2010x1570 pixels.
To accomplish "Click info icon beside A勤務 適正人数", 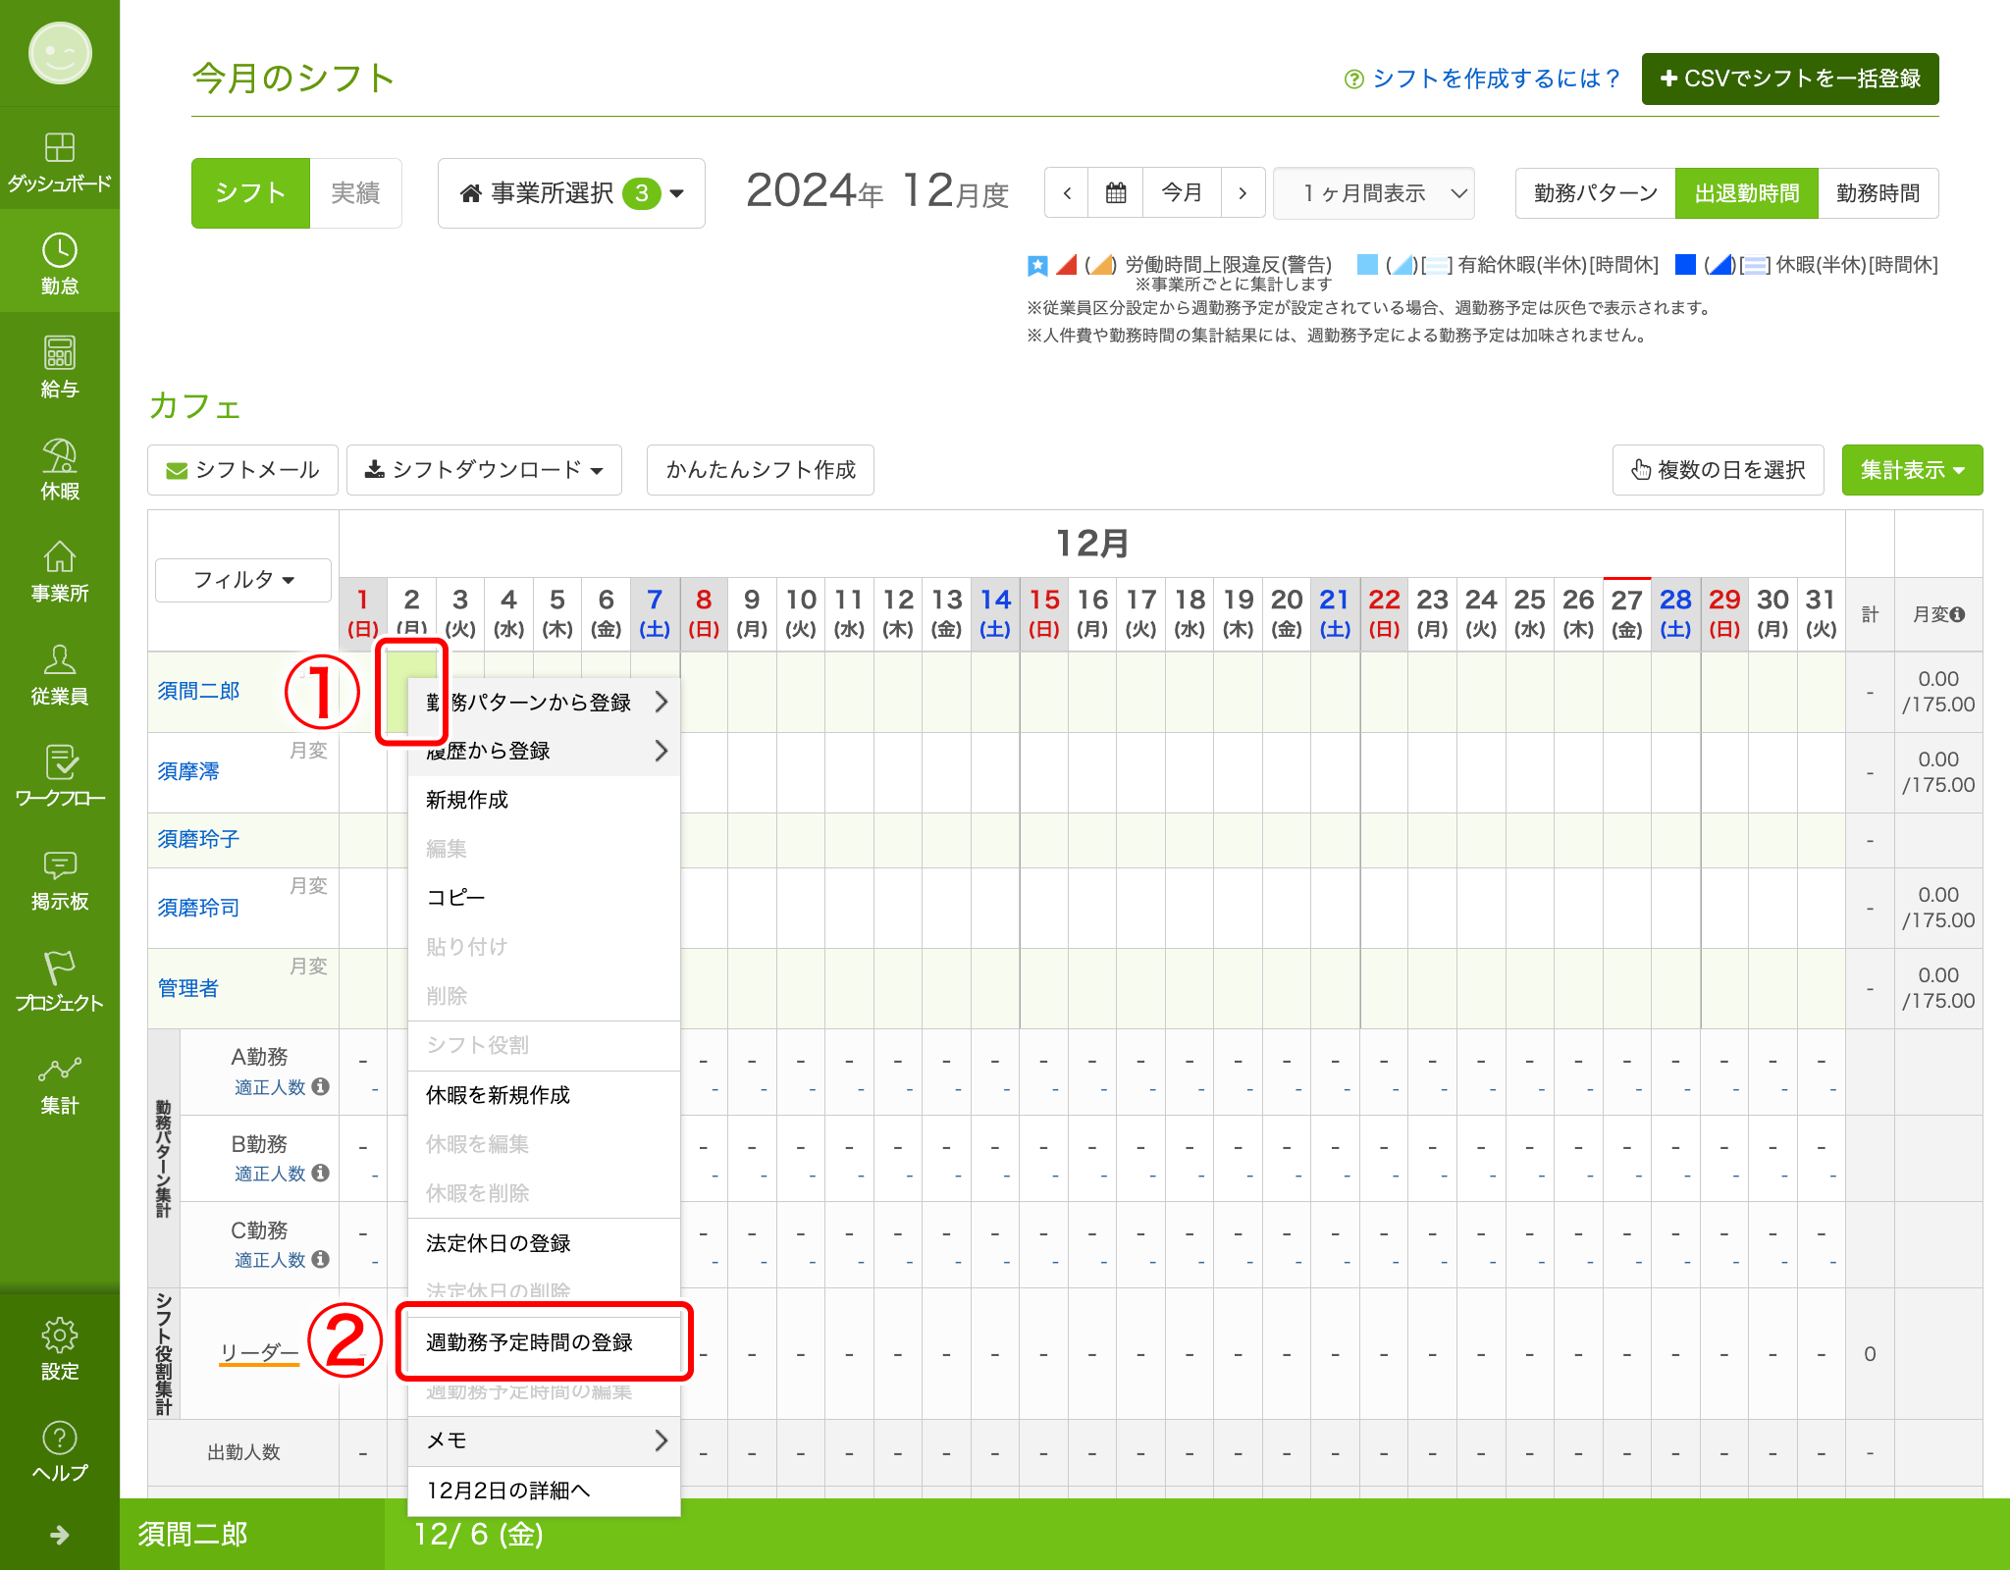I will 320,1086.
